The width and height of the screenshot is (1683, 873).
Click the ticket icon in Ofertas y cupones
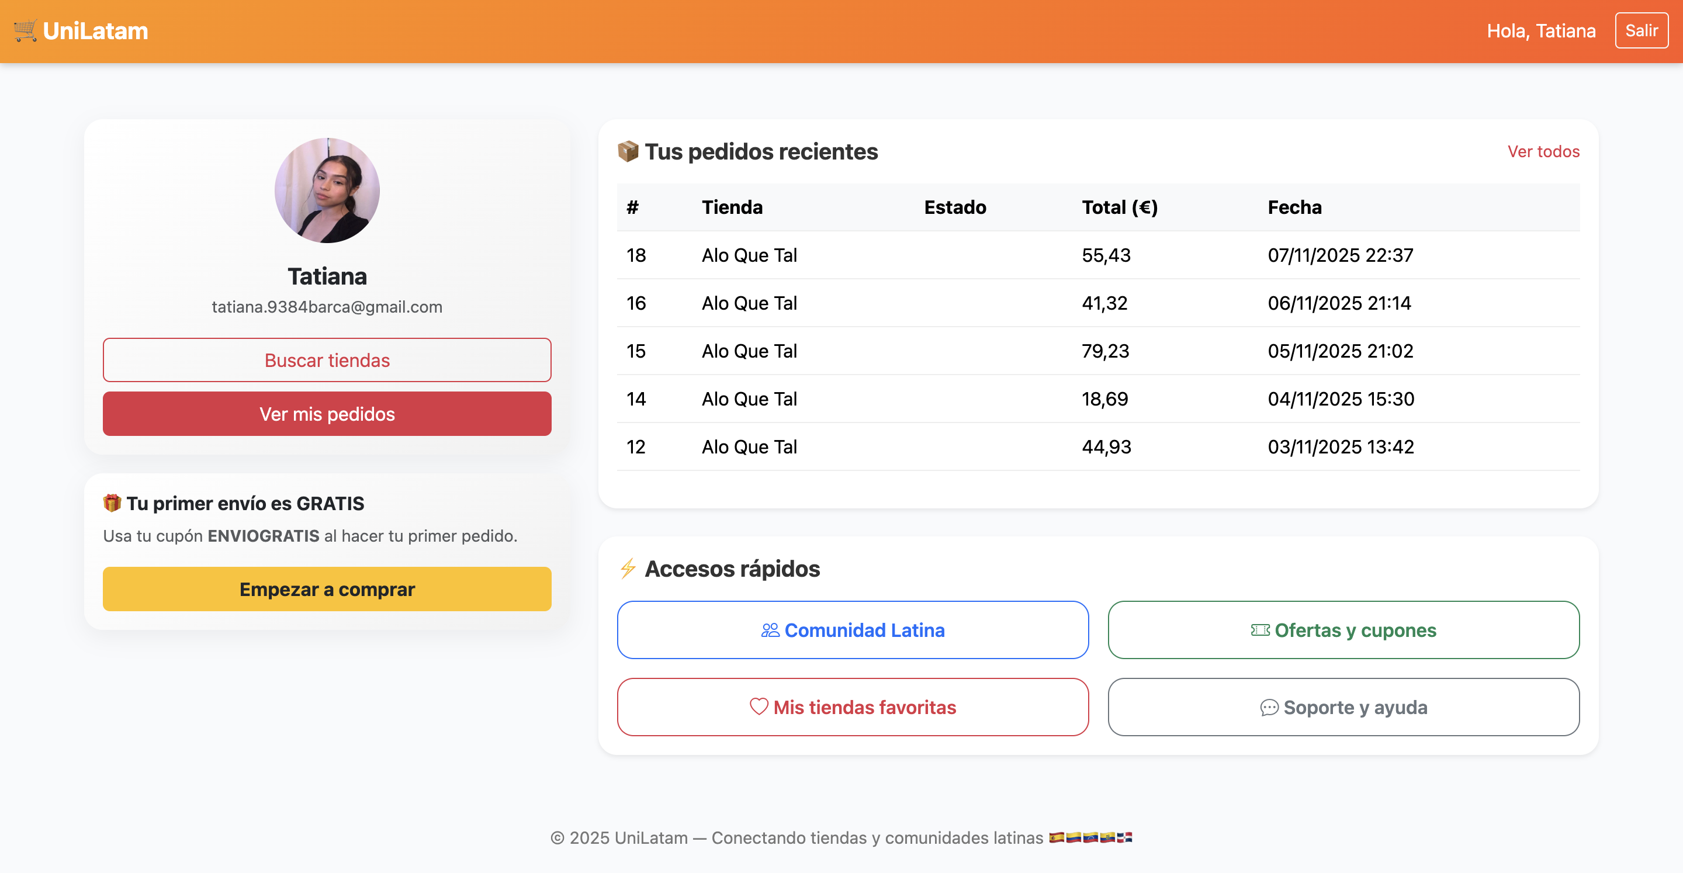[1261, 630]
